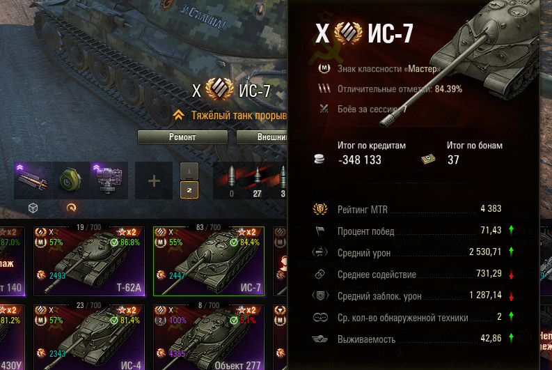
Task: Click the orange circular arrow icon below optics
Action: pyautogui.click(x=71, y=208)
